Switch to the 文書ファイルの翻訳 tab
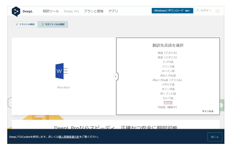 click(53, 24)
